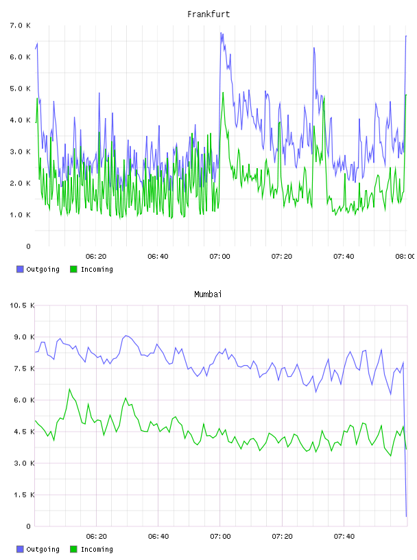Image resolution: width=417 pixels, height=560 pixels.
Task: Click the green Incoming swatch under Frankfurt
Action: pyautogui.click(x=73, y=269)
